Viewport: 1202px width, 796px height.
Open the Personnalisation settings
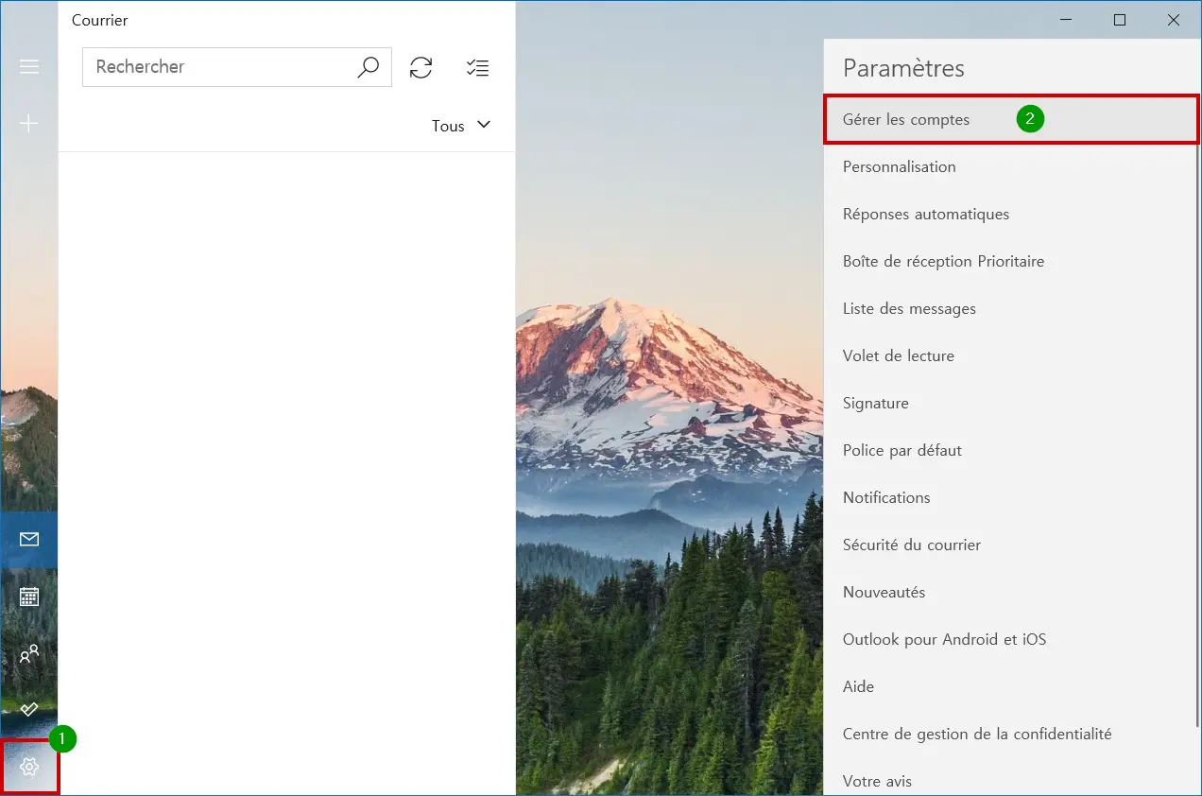(899, 167)
